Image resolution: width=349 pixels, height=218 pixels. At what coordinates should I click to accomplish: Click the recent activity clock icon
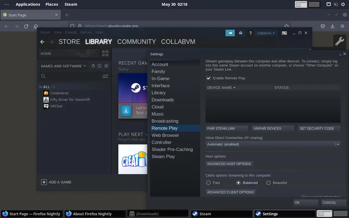coord(99,66)
